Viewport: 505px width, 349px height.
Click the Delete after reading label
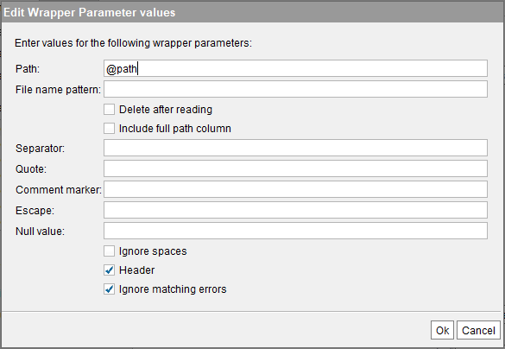coord(166,110)
